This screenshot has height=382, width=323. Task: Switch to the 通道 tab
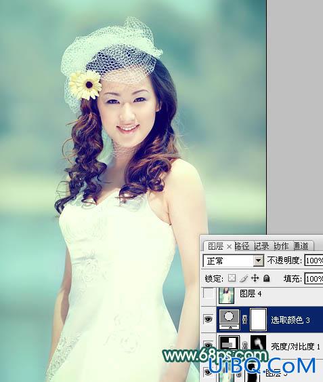pos(301,246)
